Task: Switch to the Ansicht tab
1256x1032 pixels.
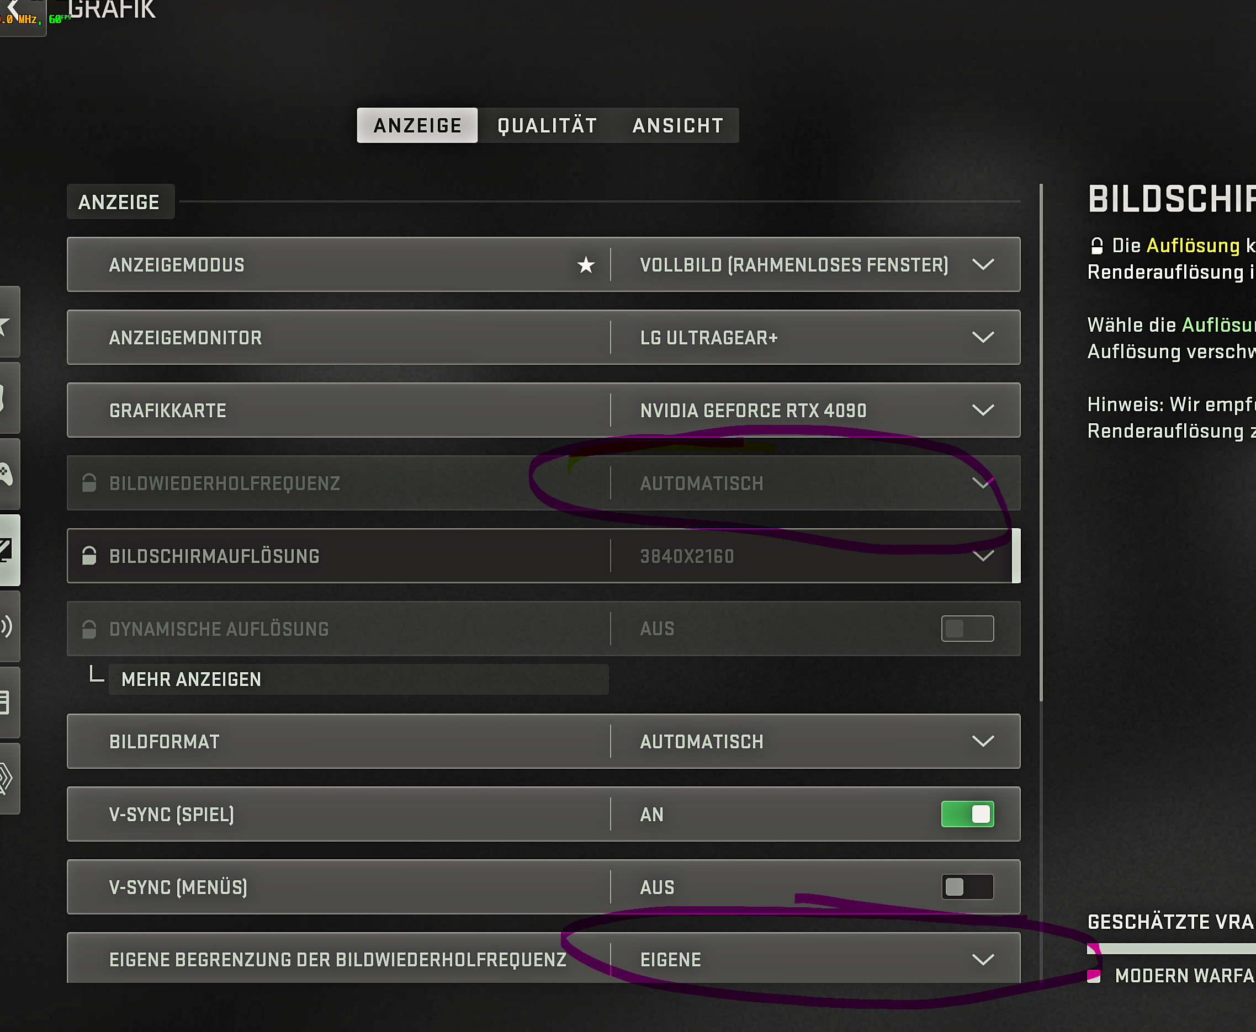Action: (x=677, y=125)
